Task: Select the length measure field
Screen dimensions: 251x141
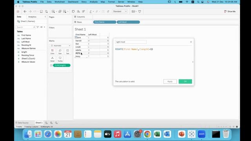Action: [24, 52]
